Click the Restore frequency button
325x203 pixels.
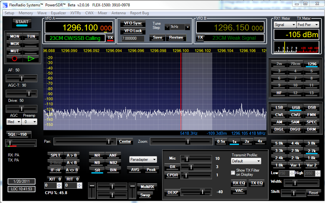click(x=176, y=37)
